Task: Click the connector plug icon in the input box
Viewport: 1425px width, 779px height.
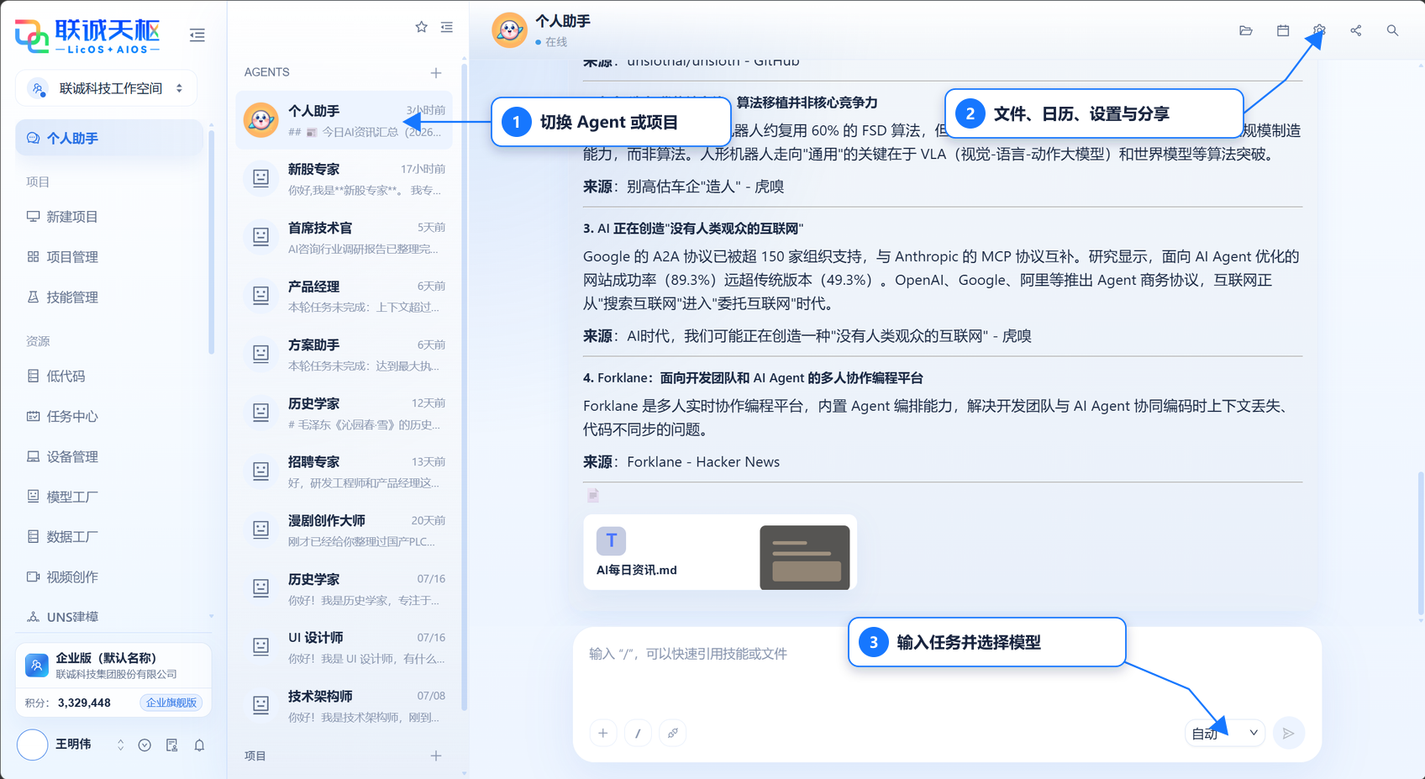Action: (x=673, y=733)
